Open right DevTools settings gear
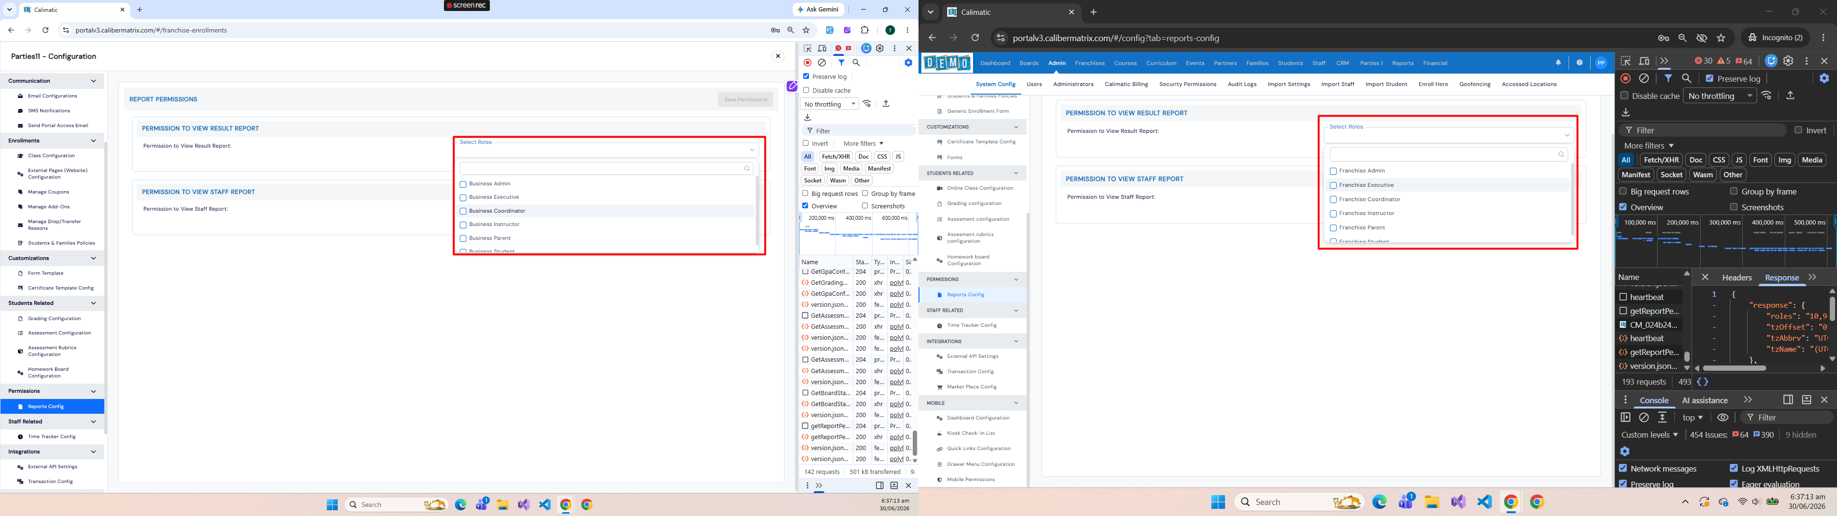Image resolution: width=1837 pixels, height=516 pixels. pyautogui.click(x=1789, y=61)
